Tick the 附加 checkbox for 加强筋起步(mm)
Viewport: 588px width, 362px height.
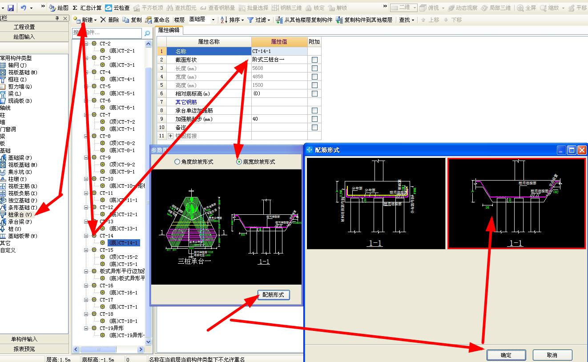coord(315,119)
